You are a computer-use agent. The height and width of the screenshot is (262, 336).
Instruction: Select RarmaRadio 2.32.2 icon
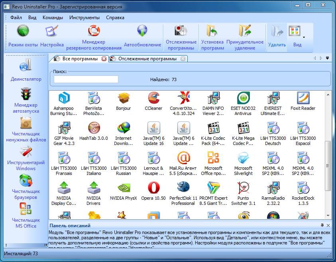[x=273, y=188]
